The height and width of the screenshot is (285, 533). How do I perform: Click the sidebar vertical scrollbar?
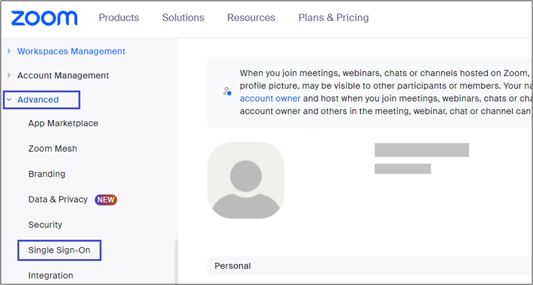click(x=175, y=261)
